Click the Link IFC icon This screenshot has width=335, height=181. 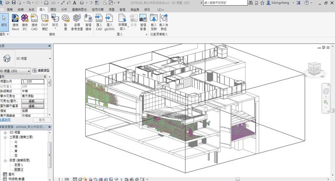click(25, 18)
